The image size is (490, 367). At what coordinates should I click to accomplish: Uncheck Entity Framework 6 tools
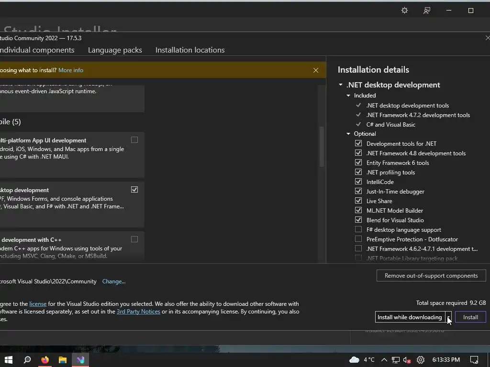(x=358, y=162)
